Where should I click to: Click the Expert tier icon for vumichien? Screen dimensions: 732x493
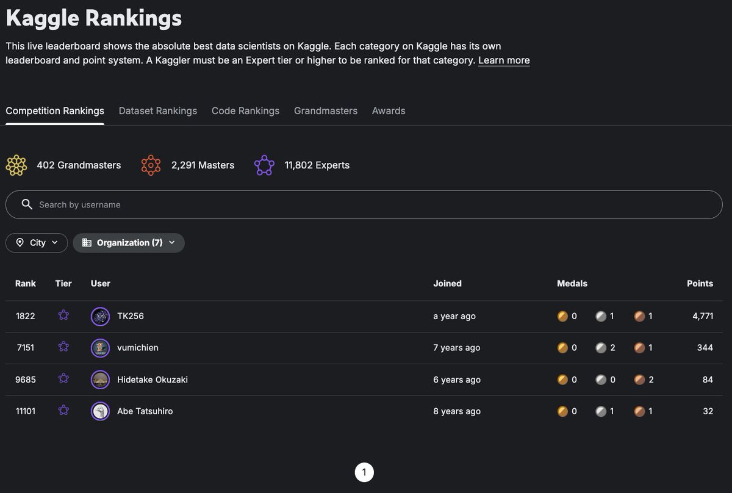pos(63,347)
